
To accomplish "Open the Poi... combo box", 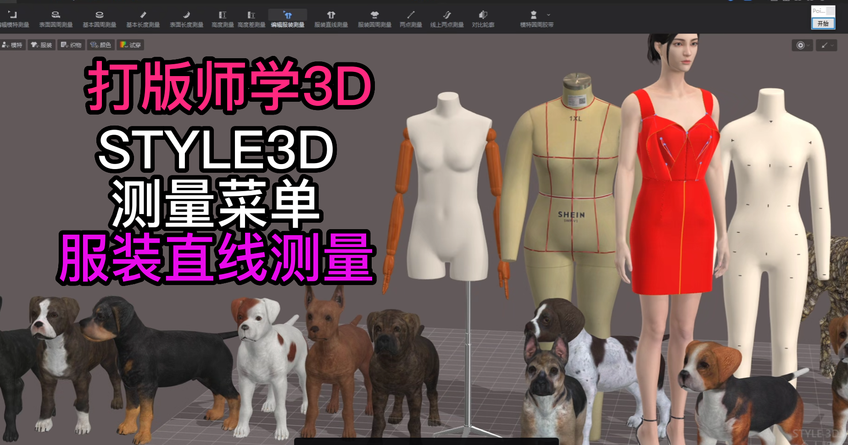I will tap(823, 11).
